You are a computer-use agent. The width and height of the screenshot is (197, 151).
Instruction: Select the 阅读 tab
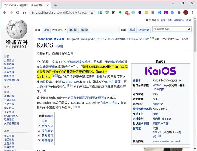click(x=124, y=30)
